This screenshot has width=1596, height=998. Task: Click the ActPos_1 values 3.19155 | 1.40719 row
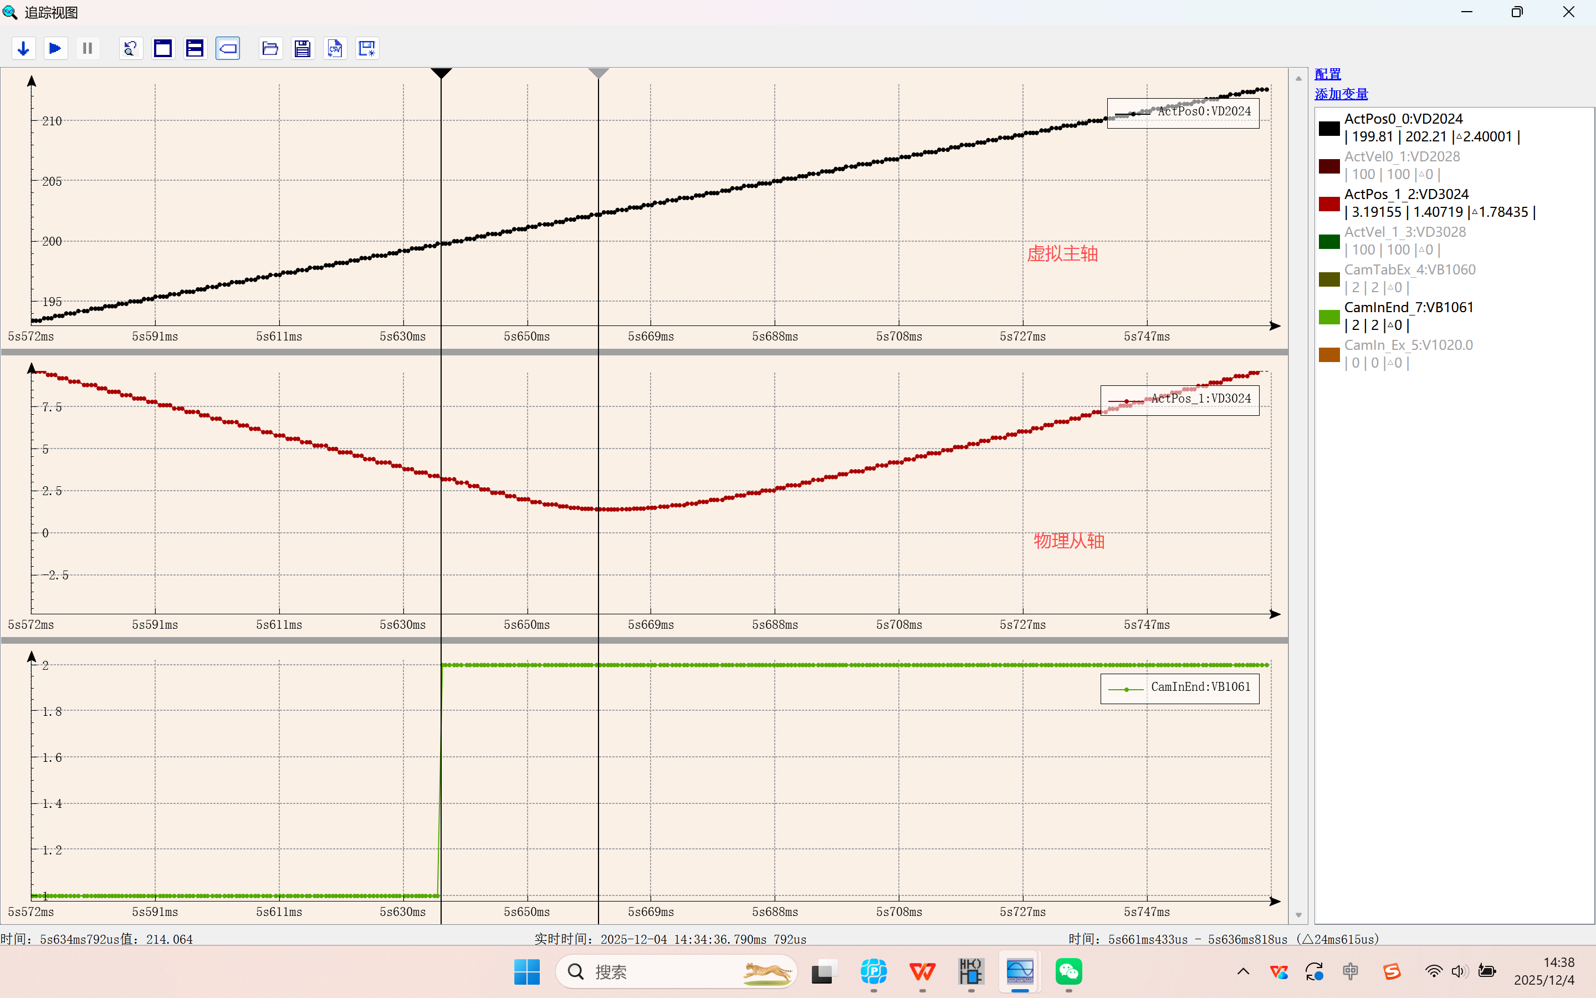(x=1440, y=212)
